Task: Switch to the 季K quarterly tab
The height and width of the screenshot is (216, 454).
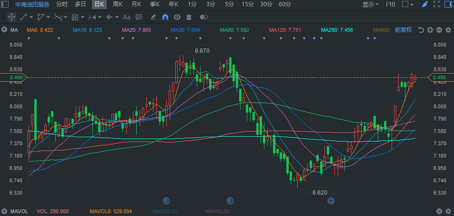Action: [x=155, y=4]
